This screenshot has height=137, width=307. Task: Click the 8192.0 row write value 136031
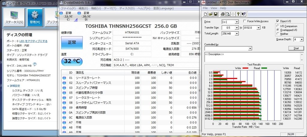coord(288,119)
